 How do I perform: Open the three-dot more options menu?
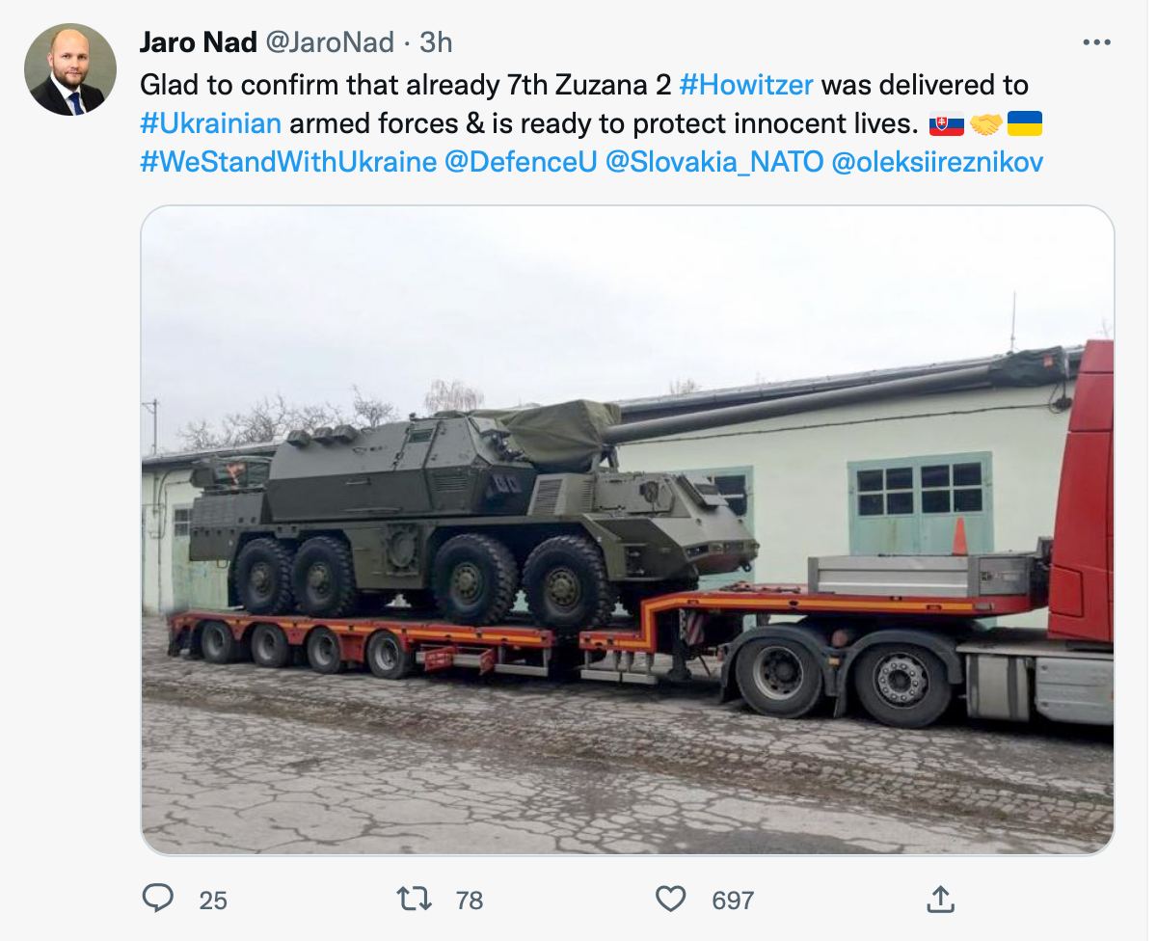(x=1097, y=42)
